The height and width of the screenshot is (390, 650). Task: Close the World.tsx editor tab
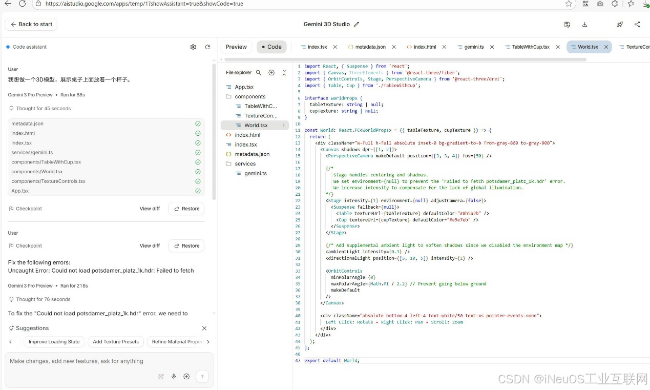click(606, 47)
